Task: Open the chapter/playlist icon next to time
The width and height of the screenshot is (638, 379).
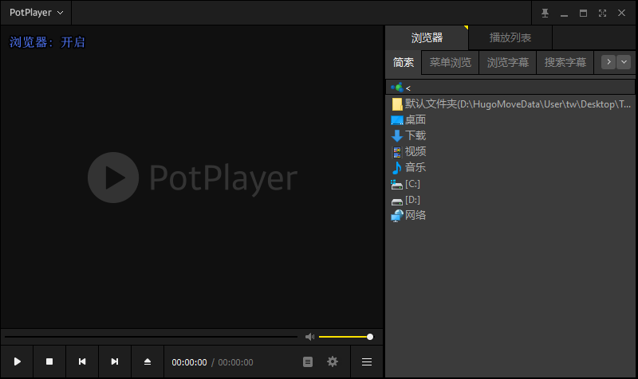Action: click(308, 361)
